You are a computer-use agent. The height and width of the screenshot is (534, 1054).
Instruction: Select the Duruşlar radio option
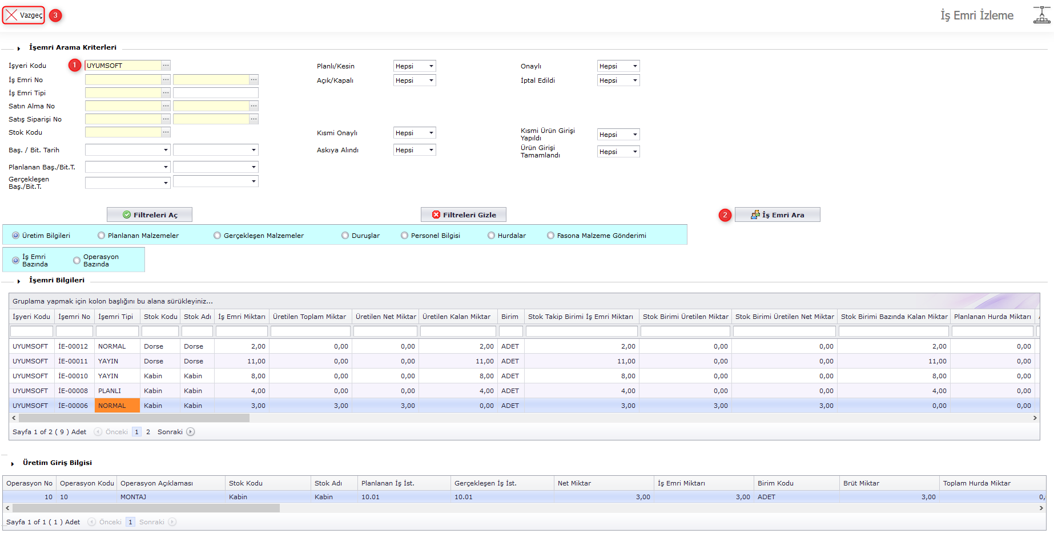tap(345, 236)
